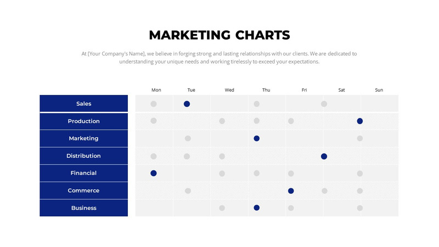This screenshot has height=247, width=439.
Task: Click the blue dot in the Production row
Action: [359, 121]
